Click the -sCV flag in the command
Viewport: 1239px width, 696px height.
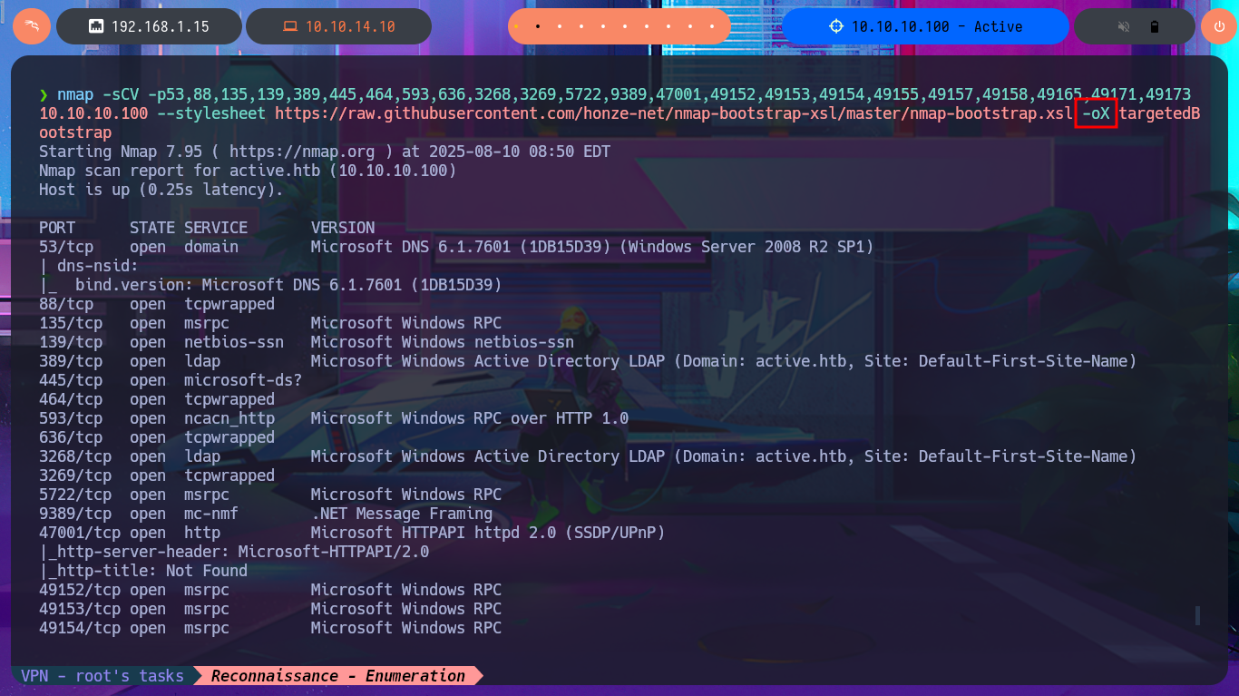pyautogui.click(x=121, y=94)
